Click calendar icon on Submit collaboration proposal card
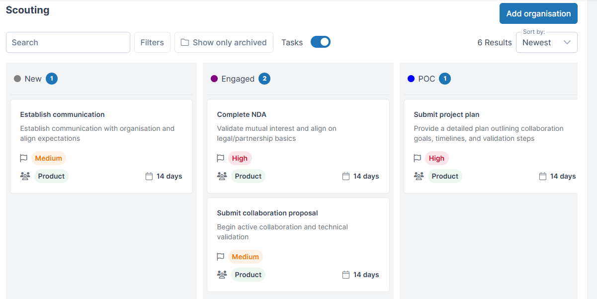 pos(346,275)
